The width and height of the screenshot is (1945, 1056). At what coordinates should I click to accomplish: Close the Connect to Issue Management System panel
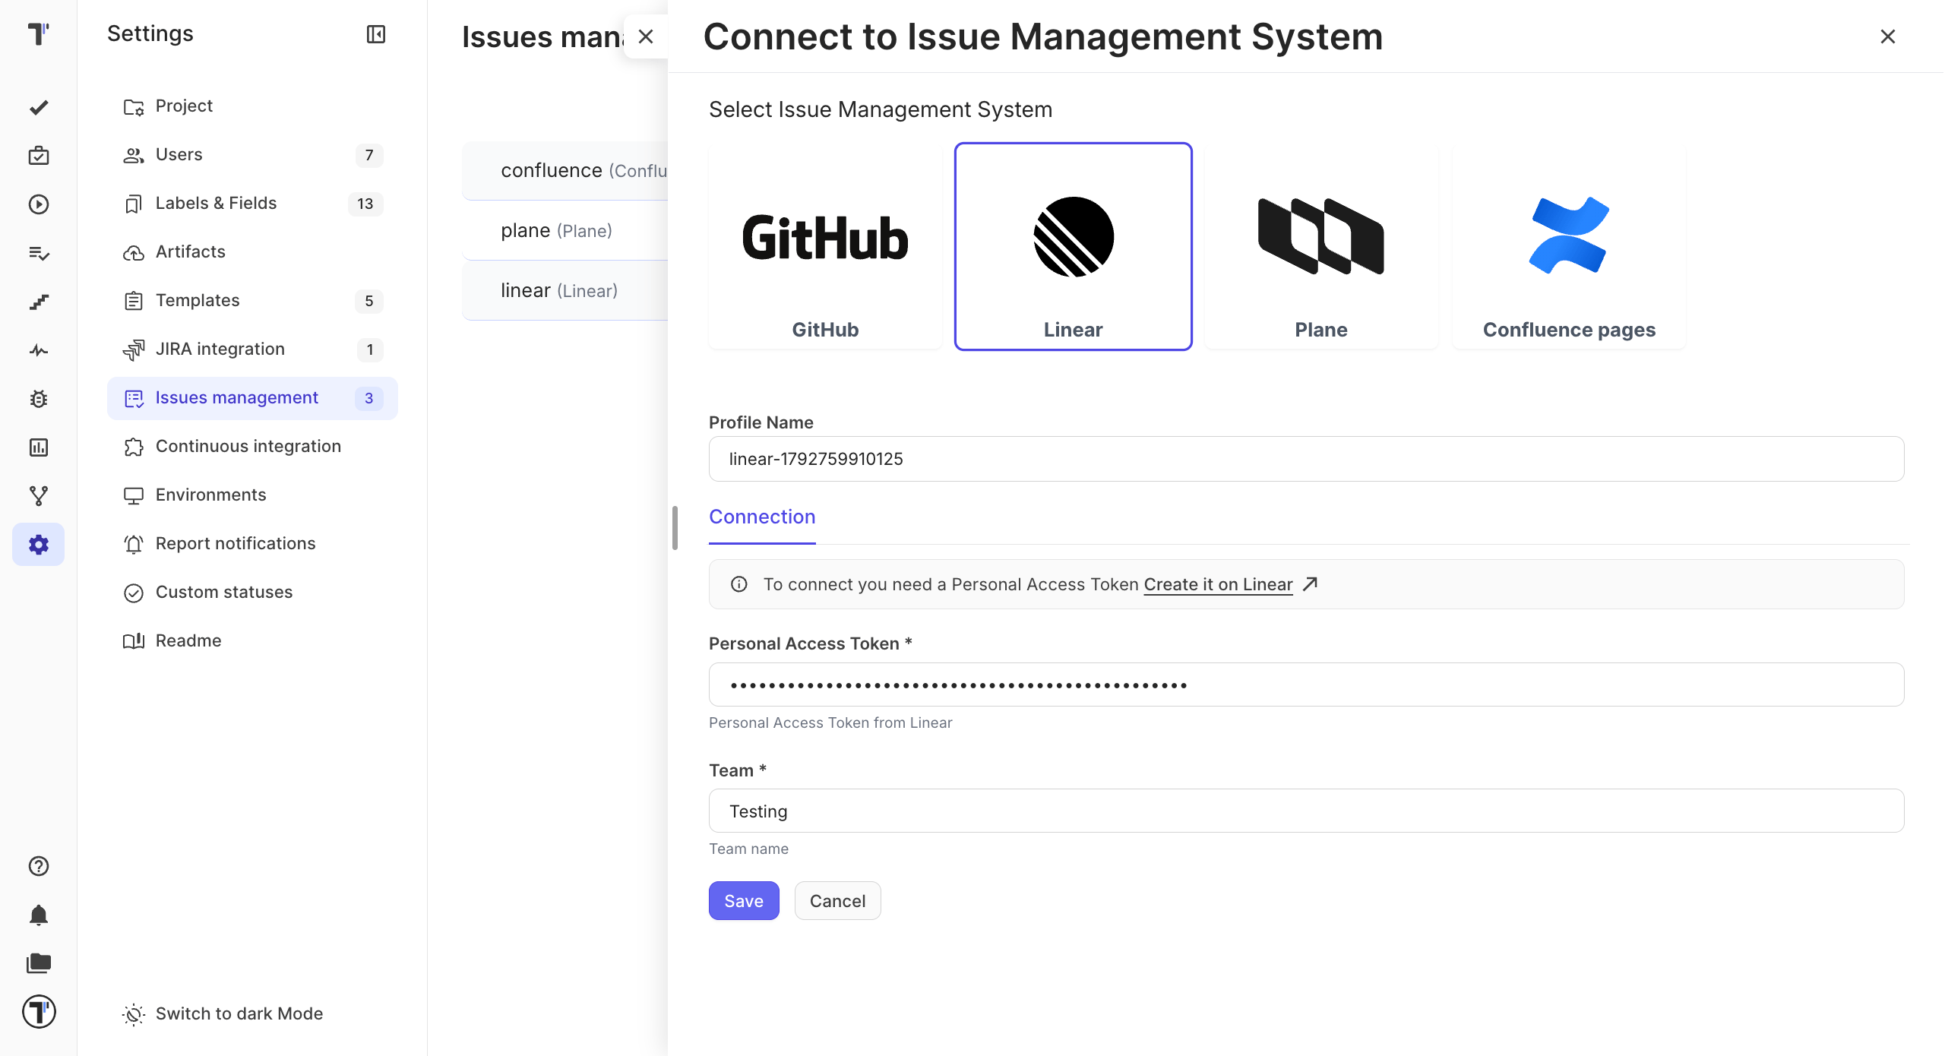(x=1887, y=36)
